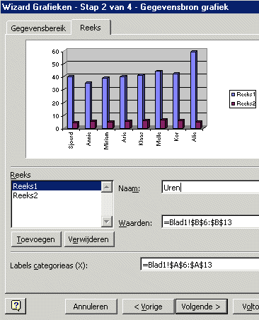Image resolution: width=259 pixels, height=320 pixels.
Task: Click the Reeks list scroll up arrow
Action: [x=107, y=187]
